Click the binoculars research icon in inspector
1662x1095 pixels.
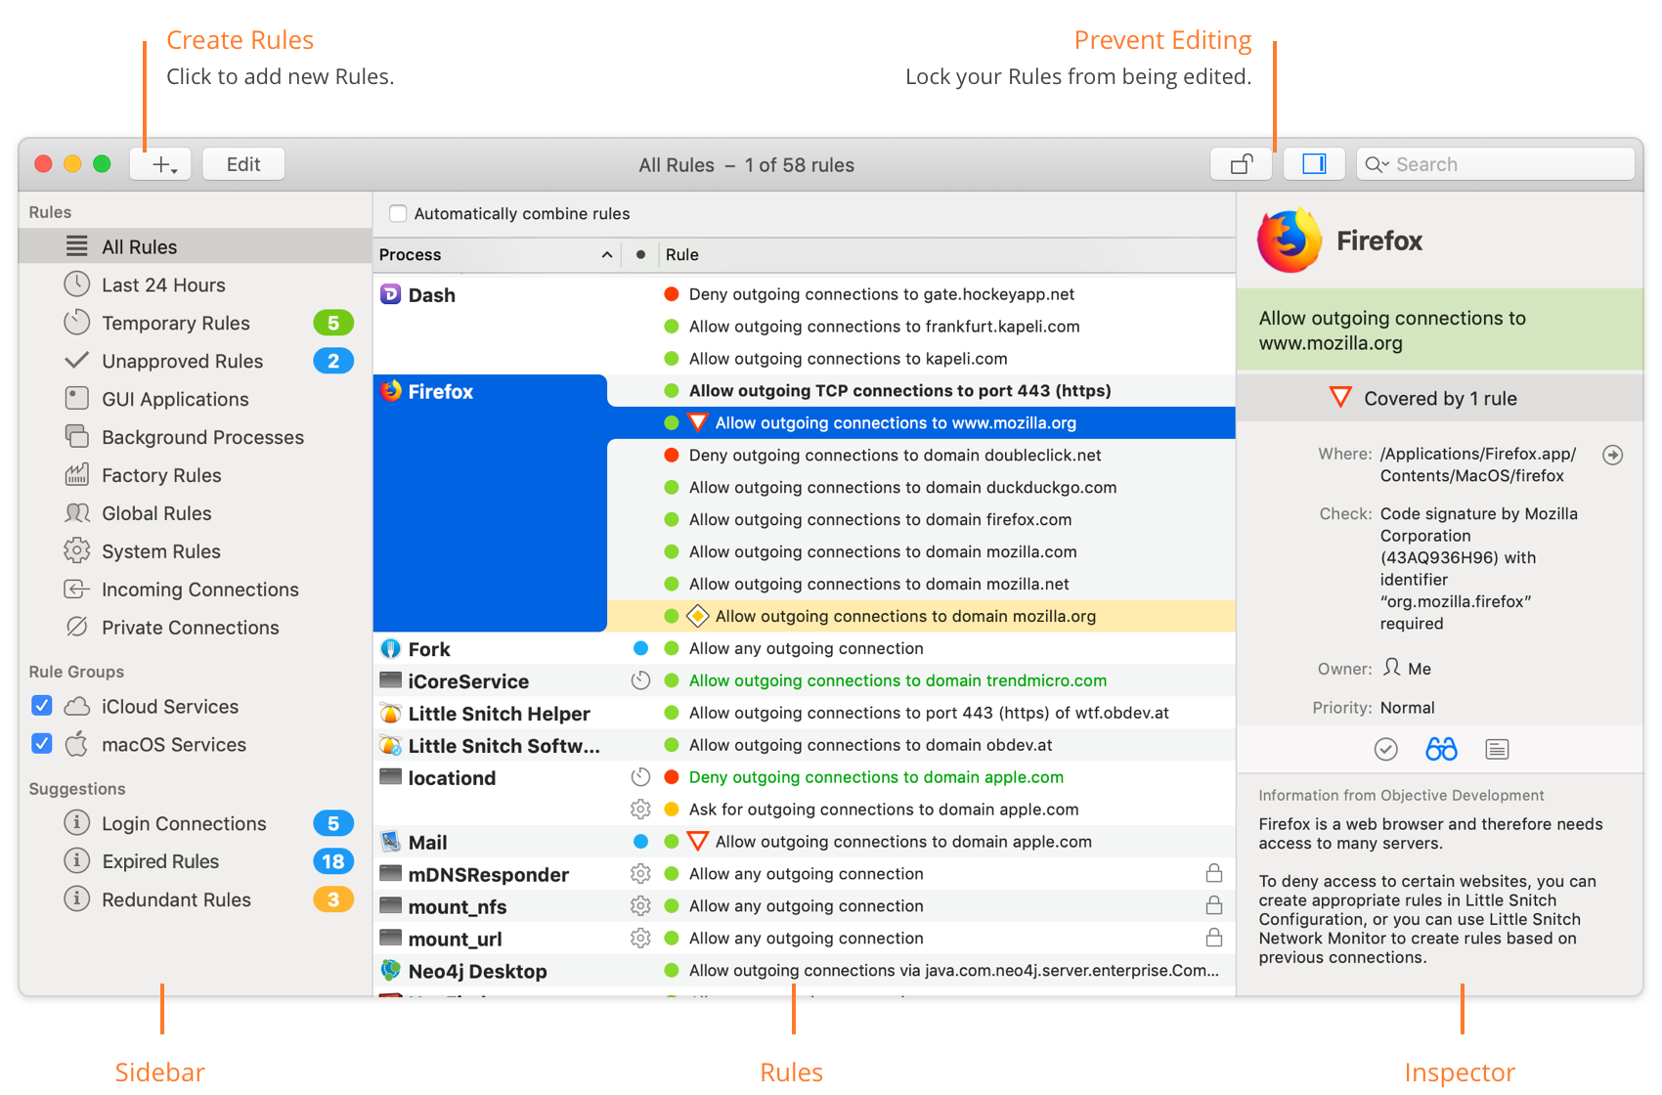click(1441, 750)
